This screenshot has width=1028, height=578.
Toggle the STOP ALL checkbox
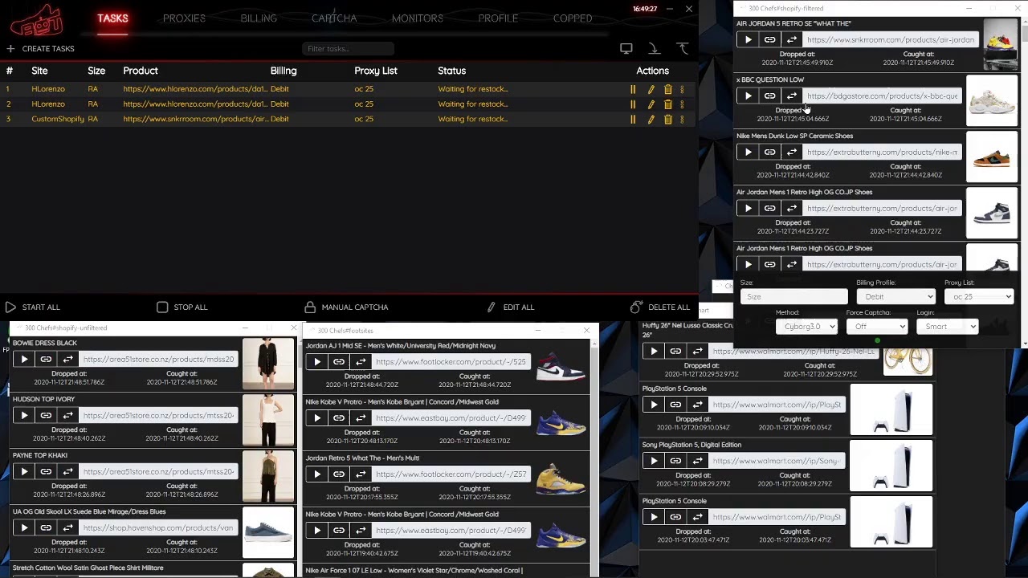pyautogui.click(x=162, y=307)
